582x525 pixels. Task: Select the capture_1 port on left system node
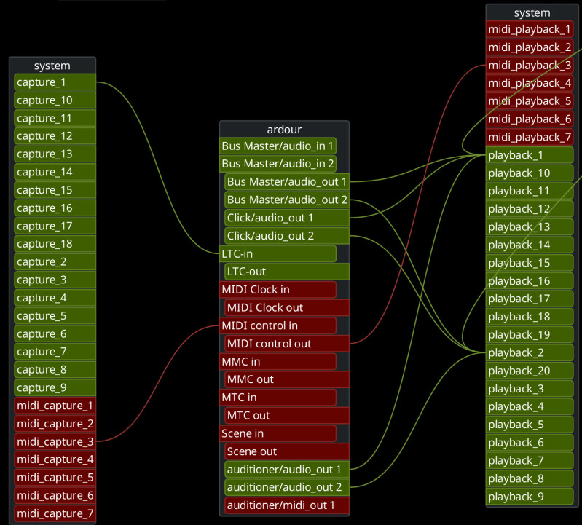click(x=55, y=82)
